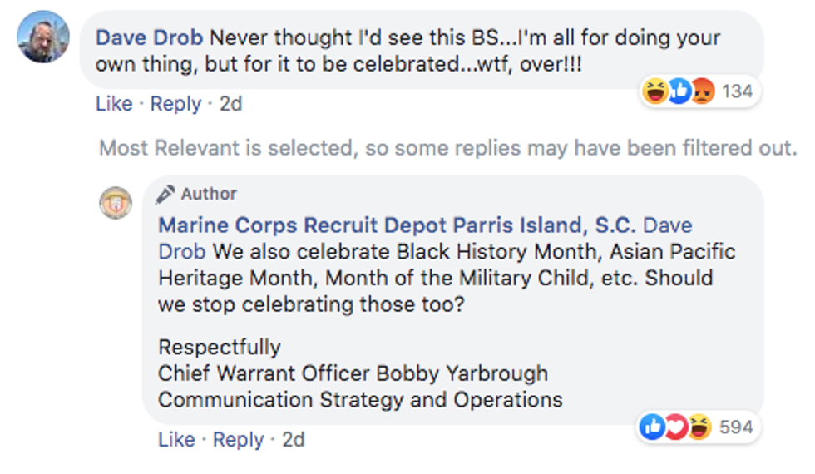Like Dave Drob's comment
This screenshot has height=474, width=815.
click(x=114, y=104)
